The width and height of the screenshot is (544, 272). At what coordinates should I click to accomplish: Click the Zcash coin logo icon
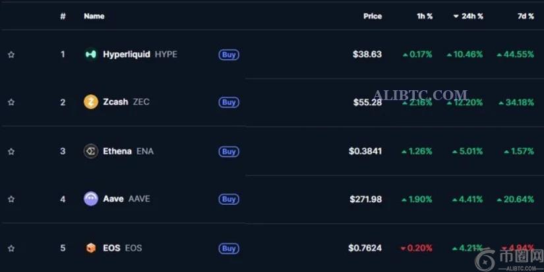click(x=91, y=102)
